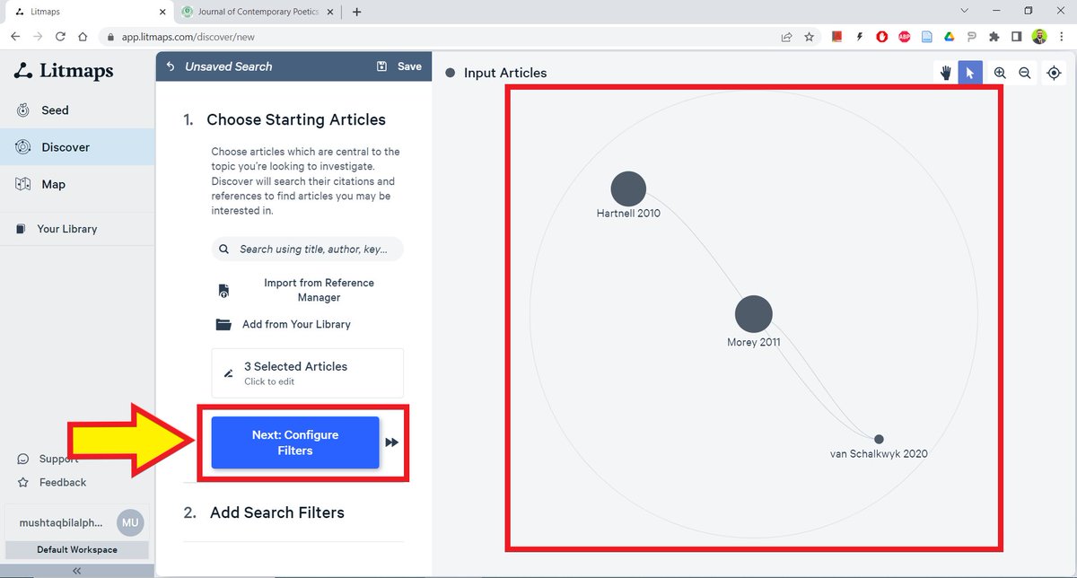Open Chrome's three-dot customize menu
1077x578 pixels.
(1062, 36)
